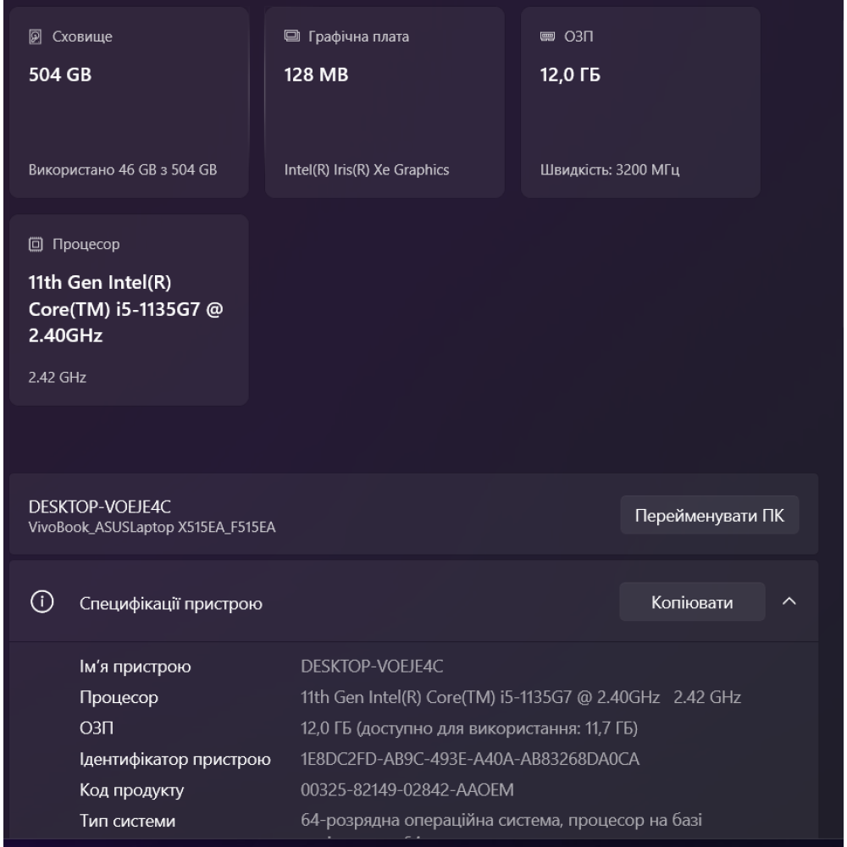Copy device specifications with the Копіювати button
This screenshot has height=847, width=847.
692,603
